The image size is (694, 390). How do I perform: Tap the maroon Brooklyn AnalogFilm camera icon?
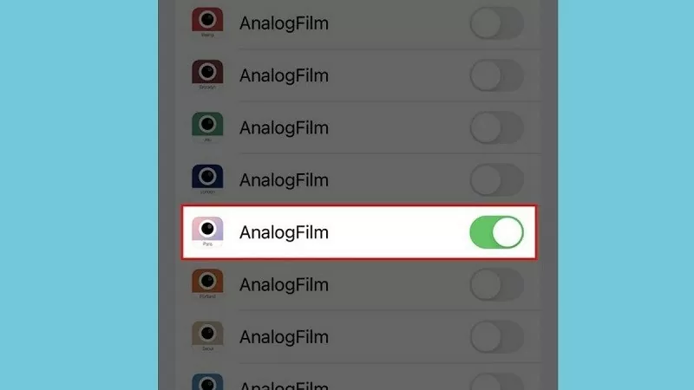[x=207, y=74]
